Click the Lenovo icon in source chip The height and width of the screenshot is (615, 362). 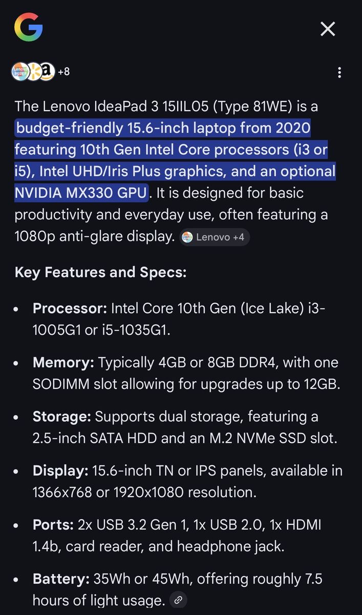[x=188, y=237]
